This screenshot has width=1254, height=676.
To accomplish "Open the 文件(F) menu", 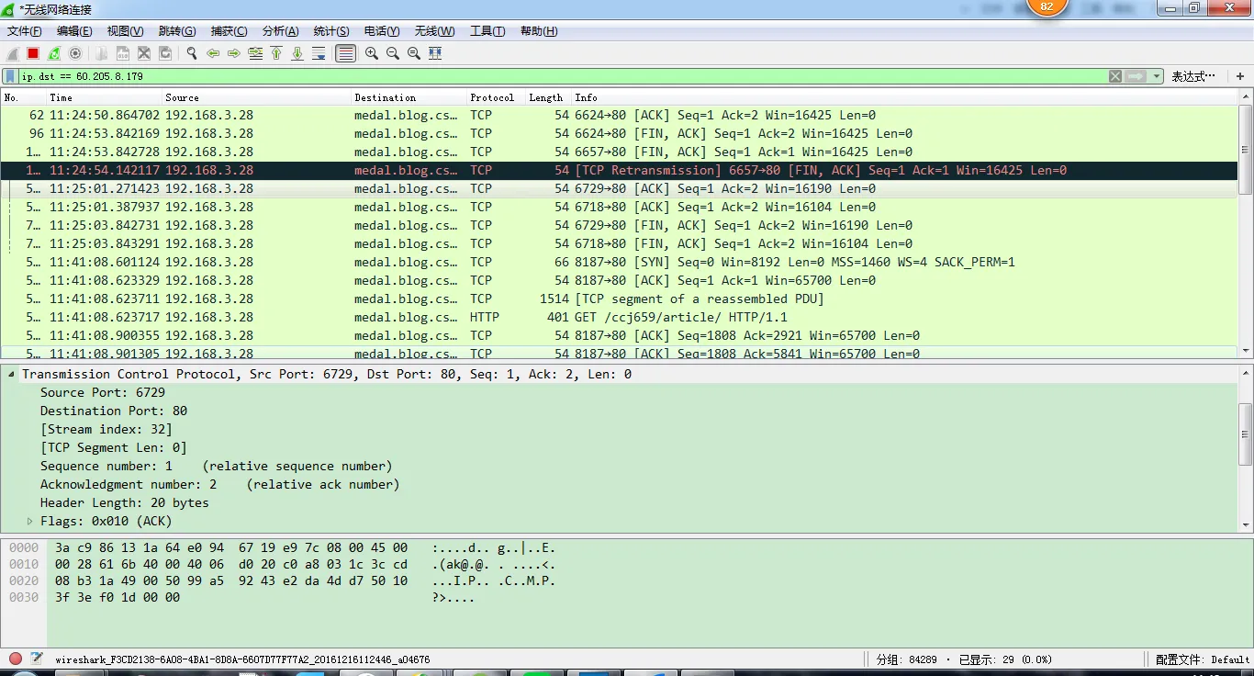I will coord(25,31).
